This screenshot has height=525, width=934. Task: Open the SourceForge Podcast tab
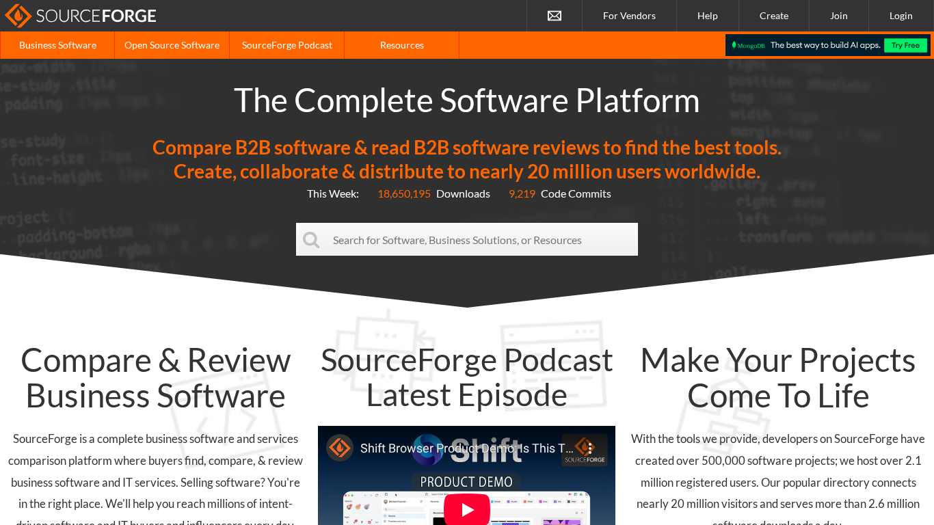tap(287, 45)
